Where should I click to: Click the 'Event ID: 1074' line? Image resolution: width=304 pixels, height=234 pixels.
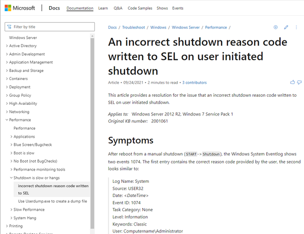pyautogui.click(x=126, y=203)
